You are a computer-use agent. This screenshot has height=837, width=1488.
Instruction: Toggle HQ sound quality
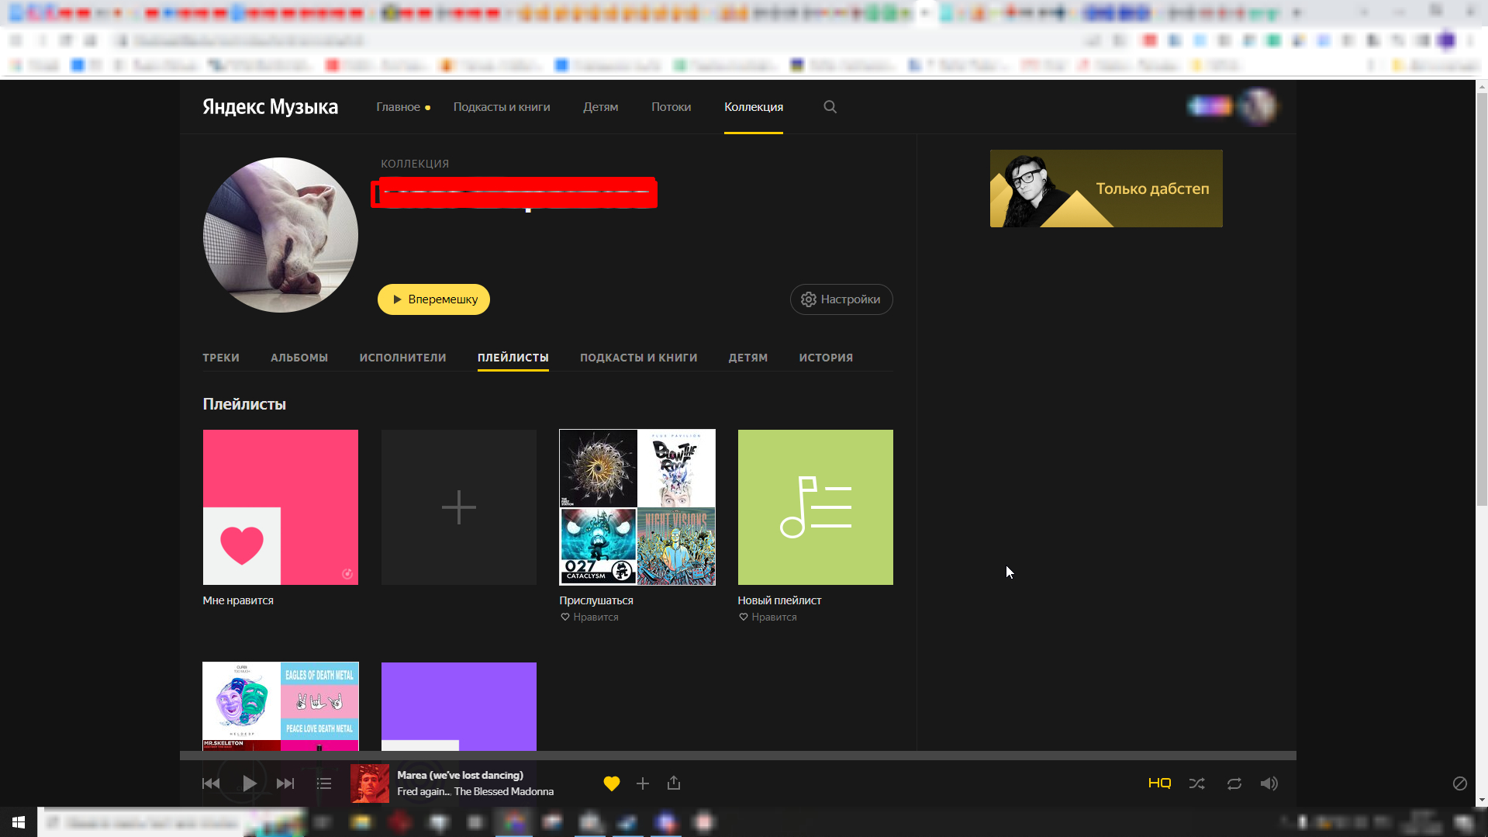click(1159, 783)
